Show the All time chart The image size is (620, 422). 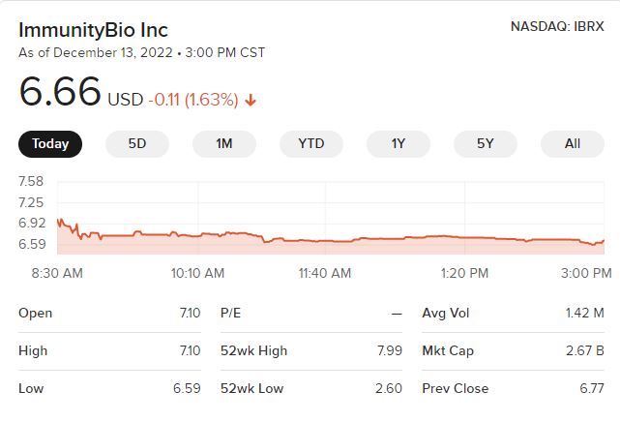coord(573,144)
